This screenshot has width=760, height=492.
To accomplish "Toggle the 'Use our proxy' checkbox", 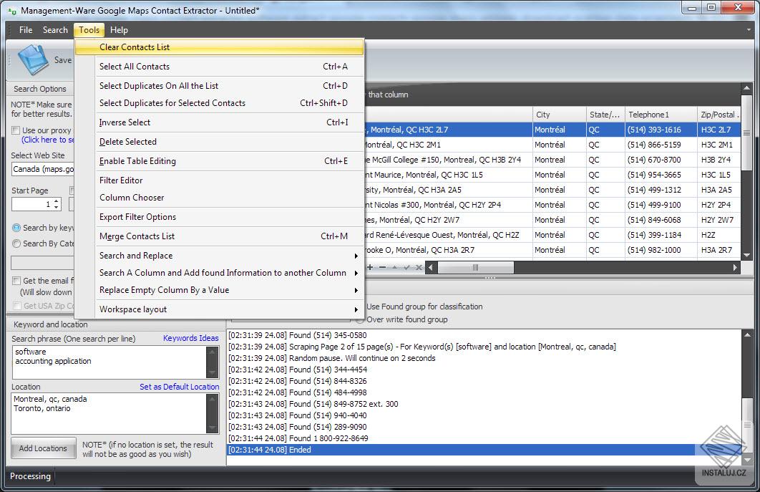I will (x=16, y=130).
